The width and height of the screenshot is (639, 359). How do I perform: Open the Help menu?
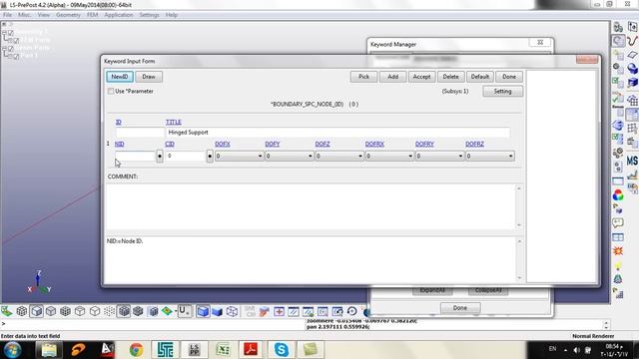click(x=171, y=15)
